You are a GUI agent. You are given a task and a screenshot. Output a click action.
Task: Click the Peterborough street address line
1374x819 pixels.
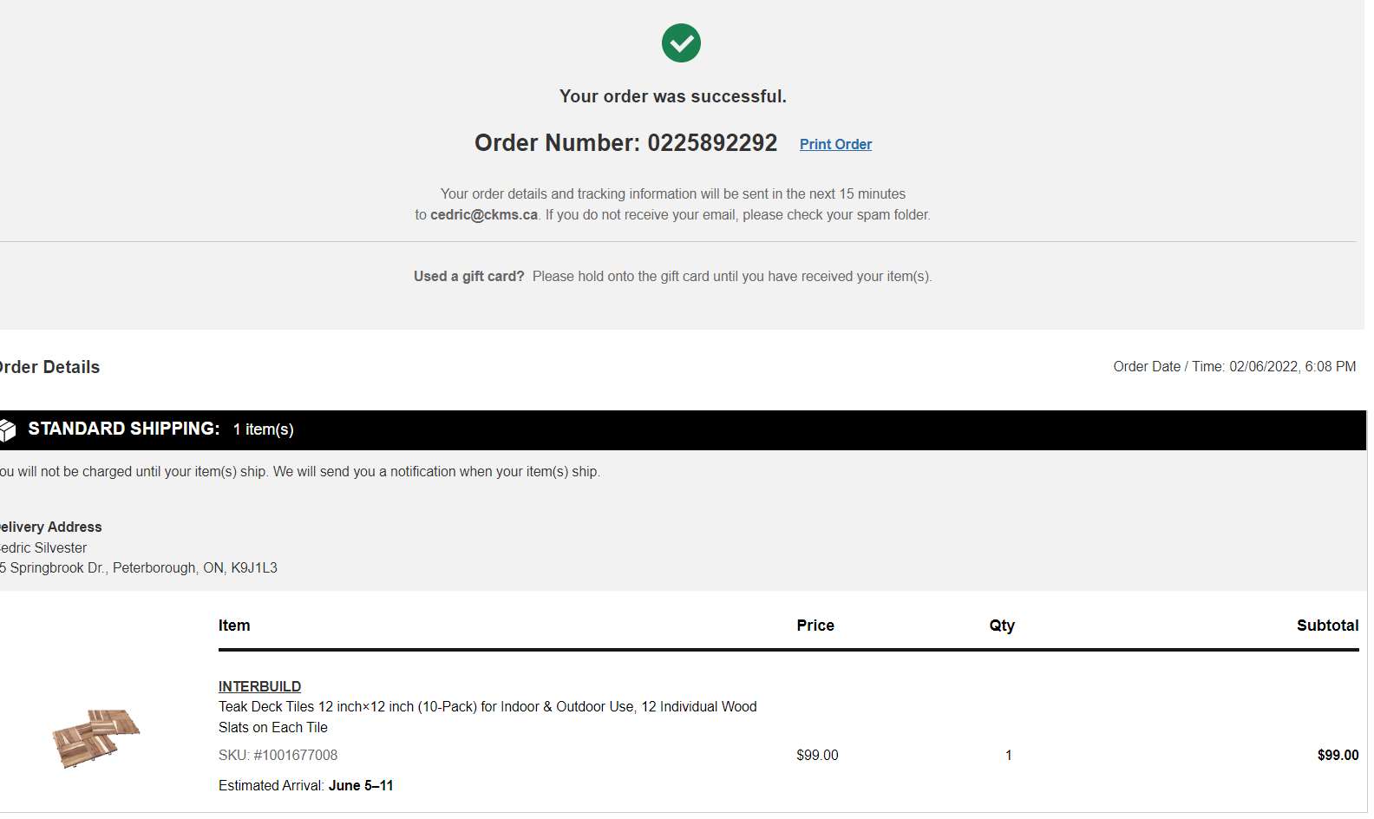pyautogui.click(x=141, y=567)
